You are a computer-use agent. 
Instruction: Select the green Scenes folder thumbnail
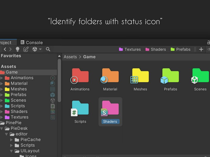(x=200, y=76)
